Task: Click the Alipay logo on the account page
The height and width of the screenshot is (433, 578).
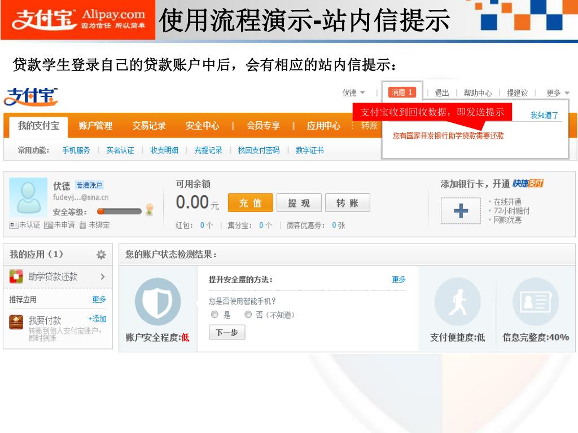Action: 31,96
